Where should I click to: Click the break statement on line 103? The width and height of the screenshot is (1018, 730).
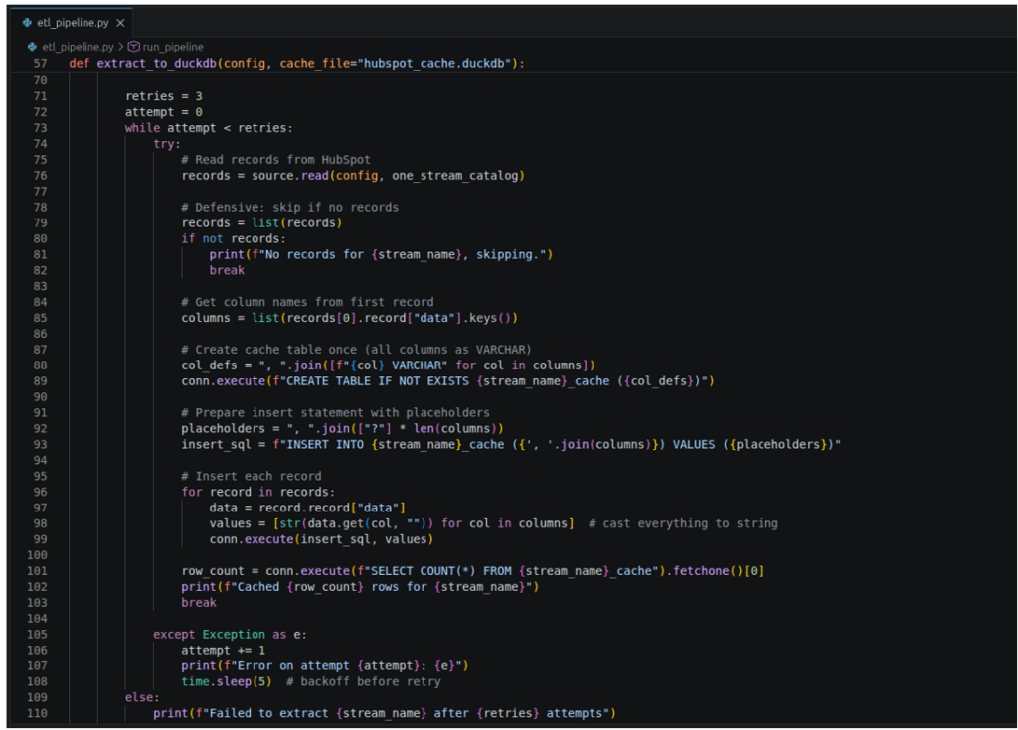(199, 602)
